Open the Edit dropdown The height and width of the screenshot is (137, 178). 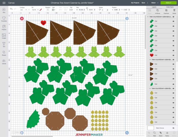click(x=53, y=10)
